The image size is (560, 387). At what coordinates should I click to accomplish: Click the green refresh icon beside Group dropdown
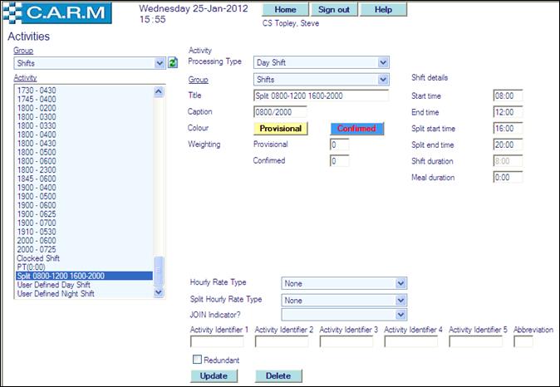click(x=173, y=62)
